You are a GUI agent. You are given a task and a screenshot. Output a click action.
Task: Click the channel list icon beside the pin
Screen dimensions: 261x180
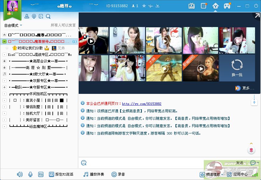[x=41, y=16]
